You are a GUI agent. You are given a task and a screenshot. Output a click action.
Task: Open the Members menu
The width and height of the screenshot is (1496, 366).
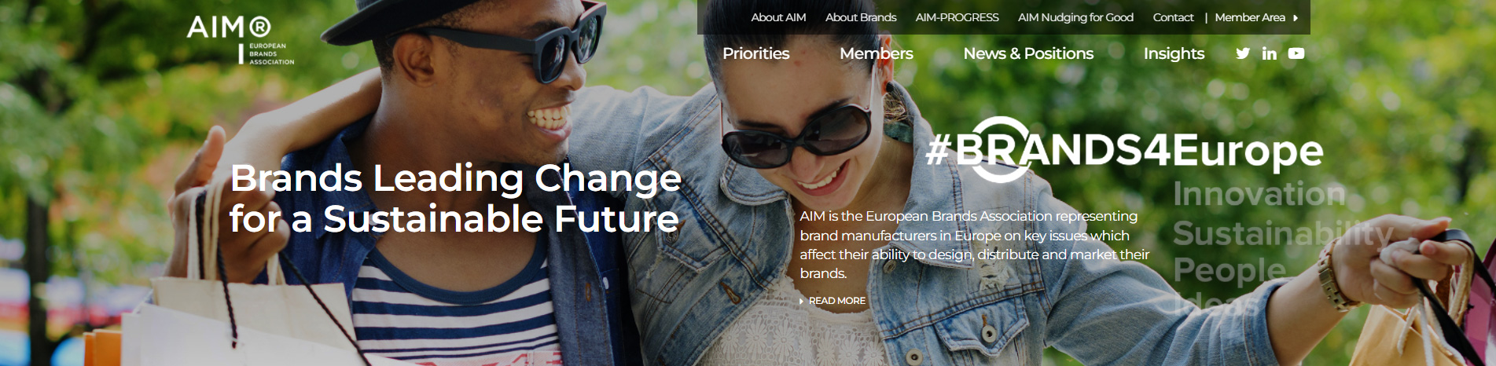[876, 53]
